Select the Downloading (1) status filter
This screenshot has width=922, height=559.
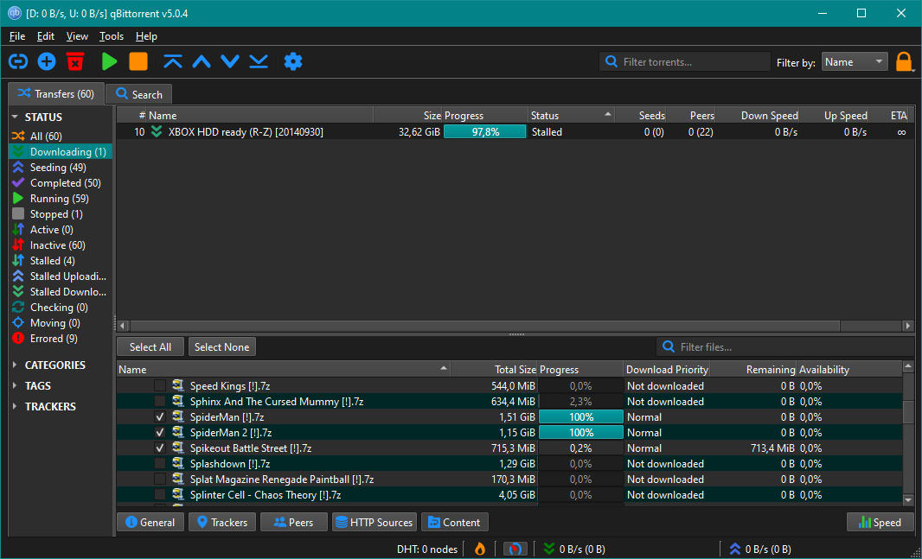(x=61, y=152)
